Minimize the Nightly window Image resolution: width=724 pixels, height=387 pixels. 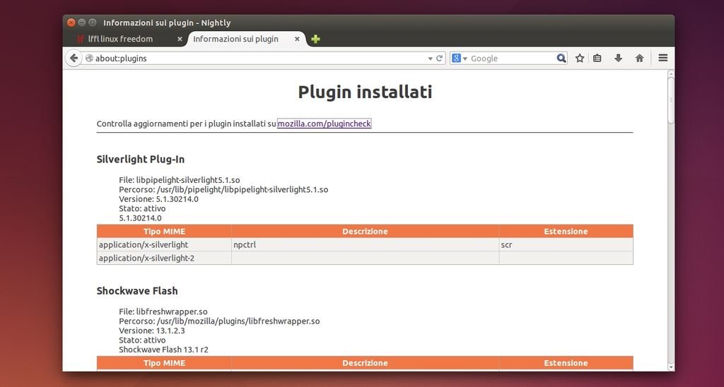[82, 22]
